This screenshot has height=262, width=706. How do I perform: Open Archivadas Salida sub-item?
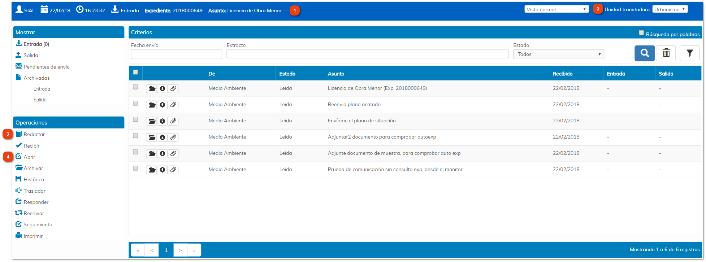tap(40, 100)
